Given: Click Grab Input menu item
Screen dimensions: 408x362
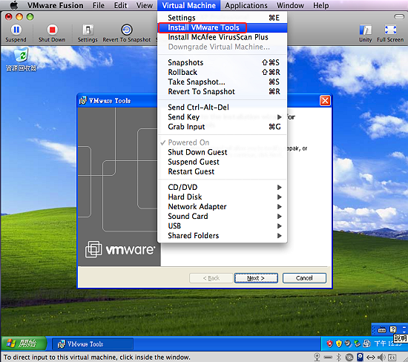Looking at the screenshot, I should click(223, 127).
